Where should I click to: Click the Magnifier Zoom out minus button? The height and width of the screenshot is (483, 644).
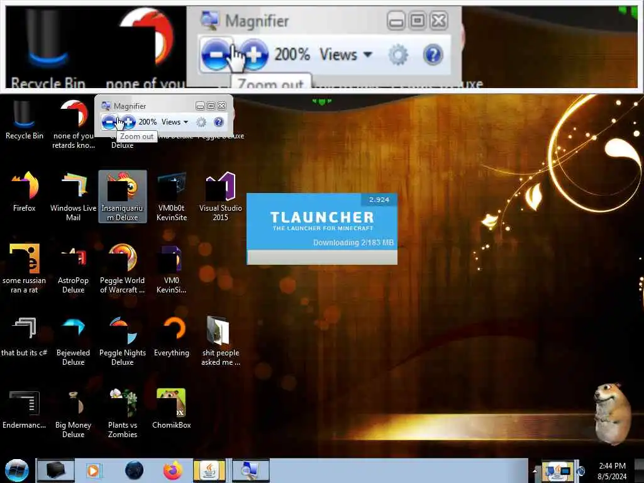click(x=109, y=122)
